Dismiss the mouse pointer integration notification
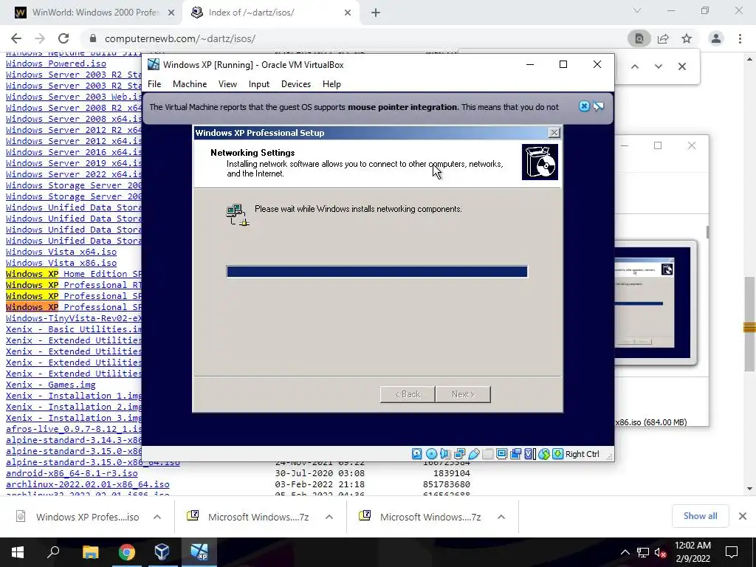 pos(584,106)
